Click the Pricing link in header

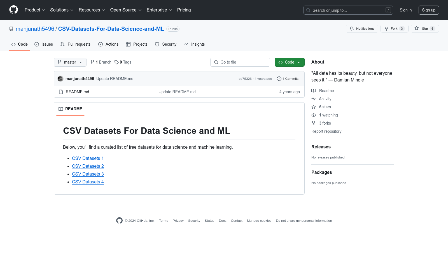point(184,10)
